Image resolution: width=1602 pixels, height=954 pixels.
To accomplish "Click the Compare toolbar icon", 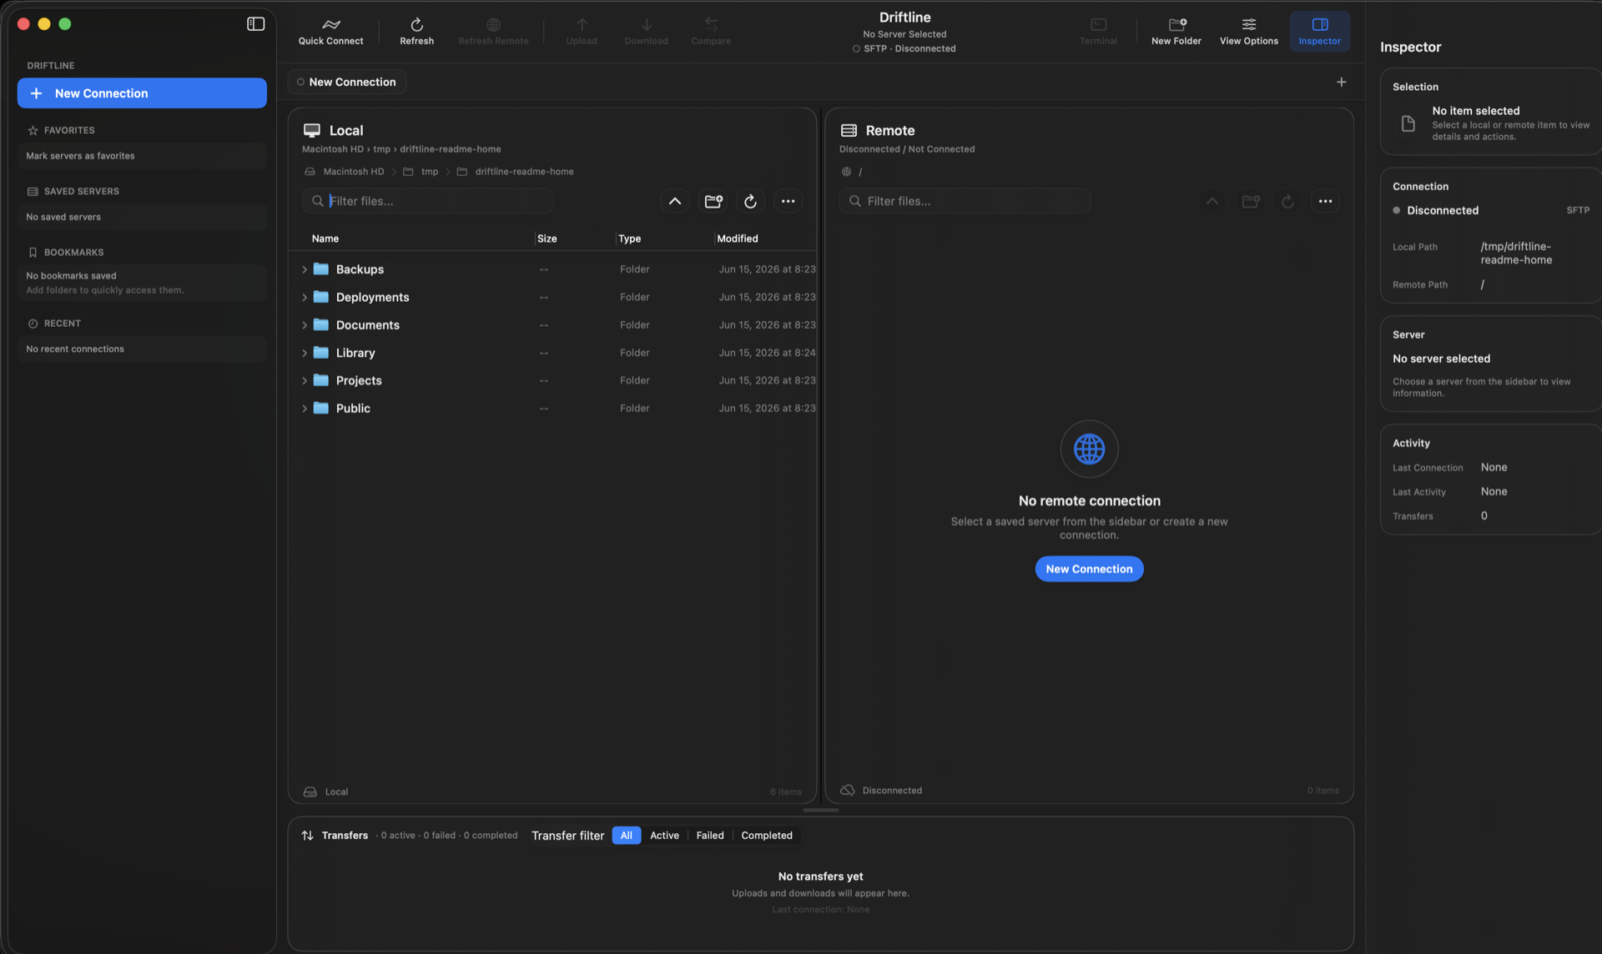I will click(710, 32).
